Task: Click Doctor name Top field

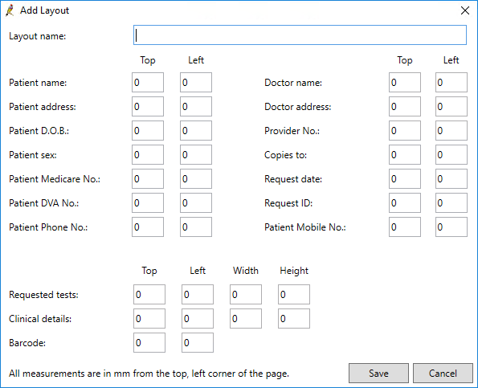Action: click(405, 82)
